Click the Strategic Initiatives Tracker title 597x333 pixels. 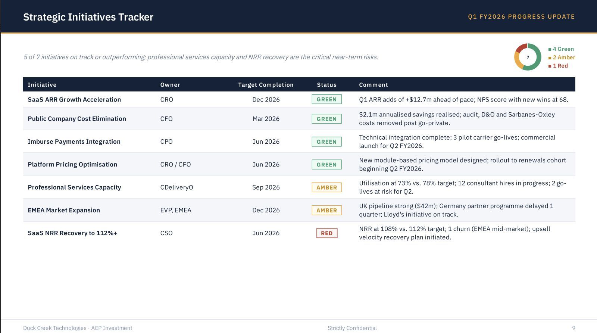coord(88,17)
